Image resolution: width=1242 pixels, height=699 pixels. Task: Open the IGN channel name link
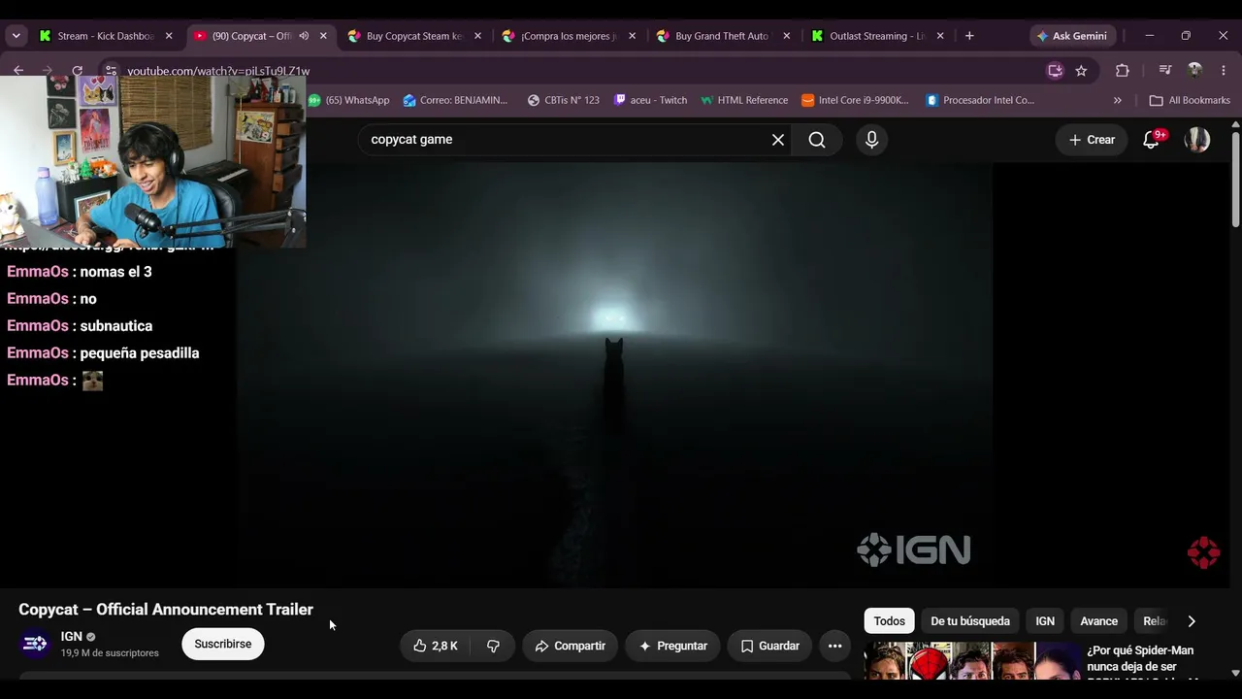[71, 637]
